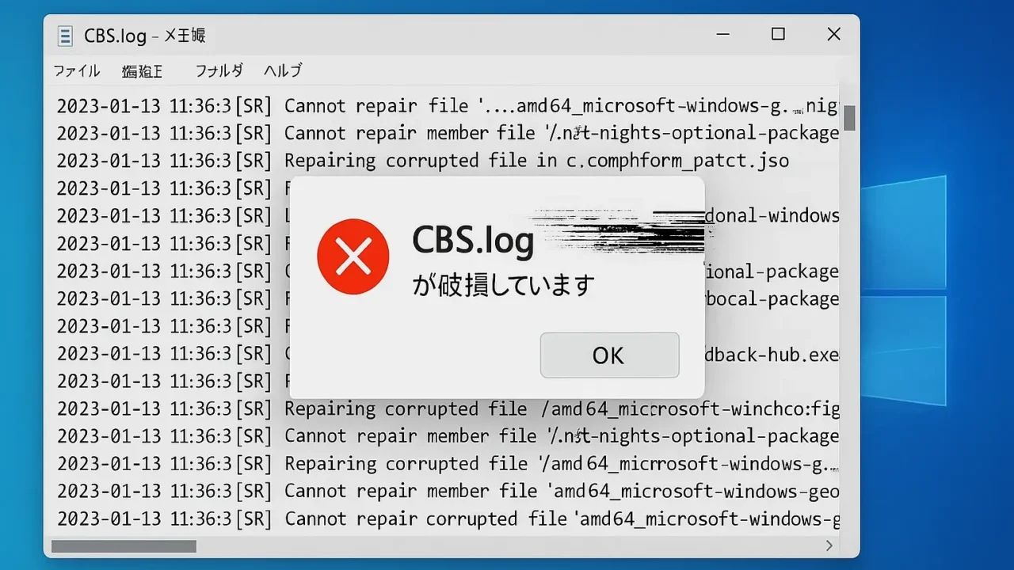The image size is (1014, 570).
Task: Click the log line mentioning c.comphform_patct.jso
Action: pyautogui.click(x=423, y=161)
